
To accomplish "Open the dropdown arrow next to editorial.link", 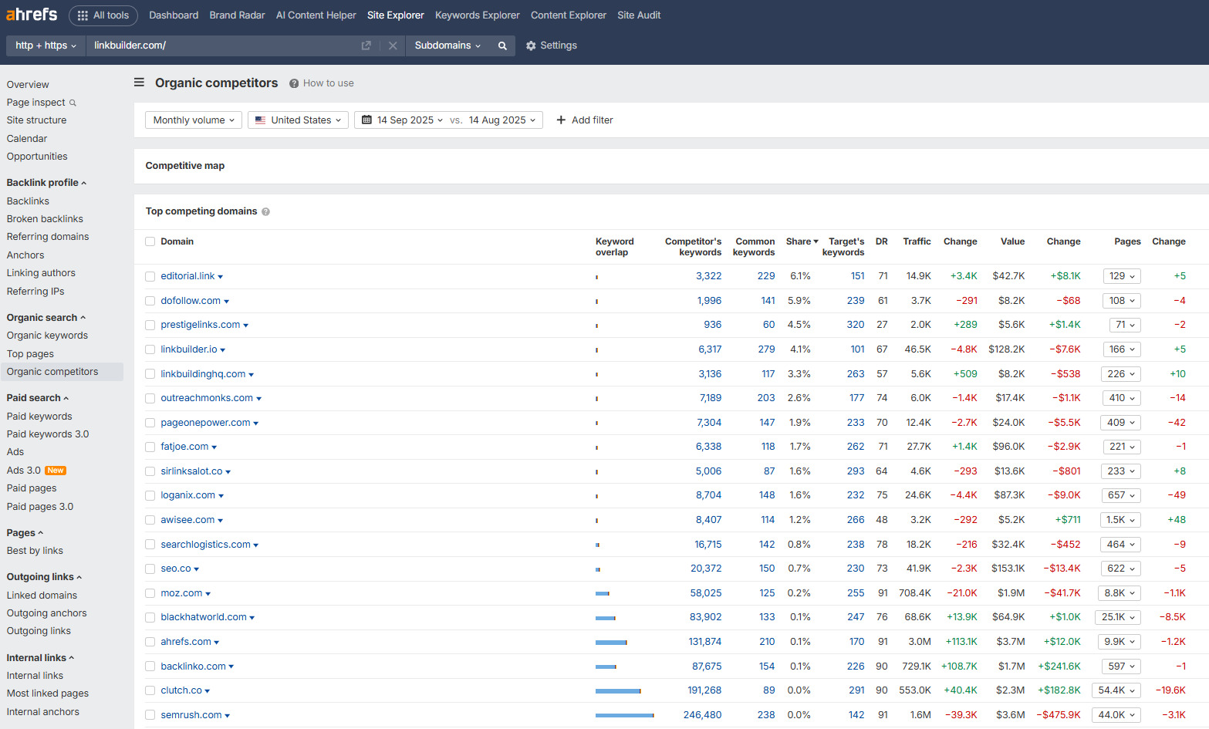I will pos(221,277).
